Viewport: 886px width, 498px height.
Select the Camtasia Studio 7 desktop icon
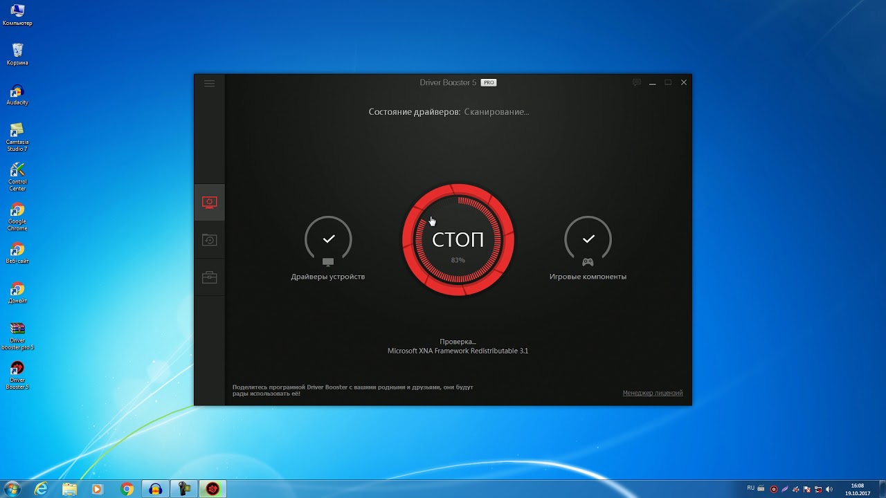[17, 137]
